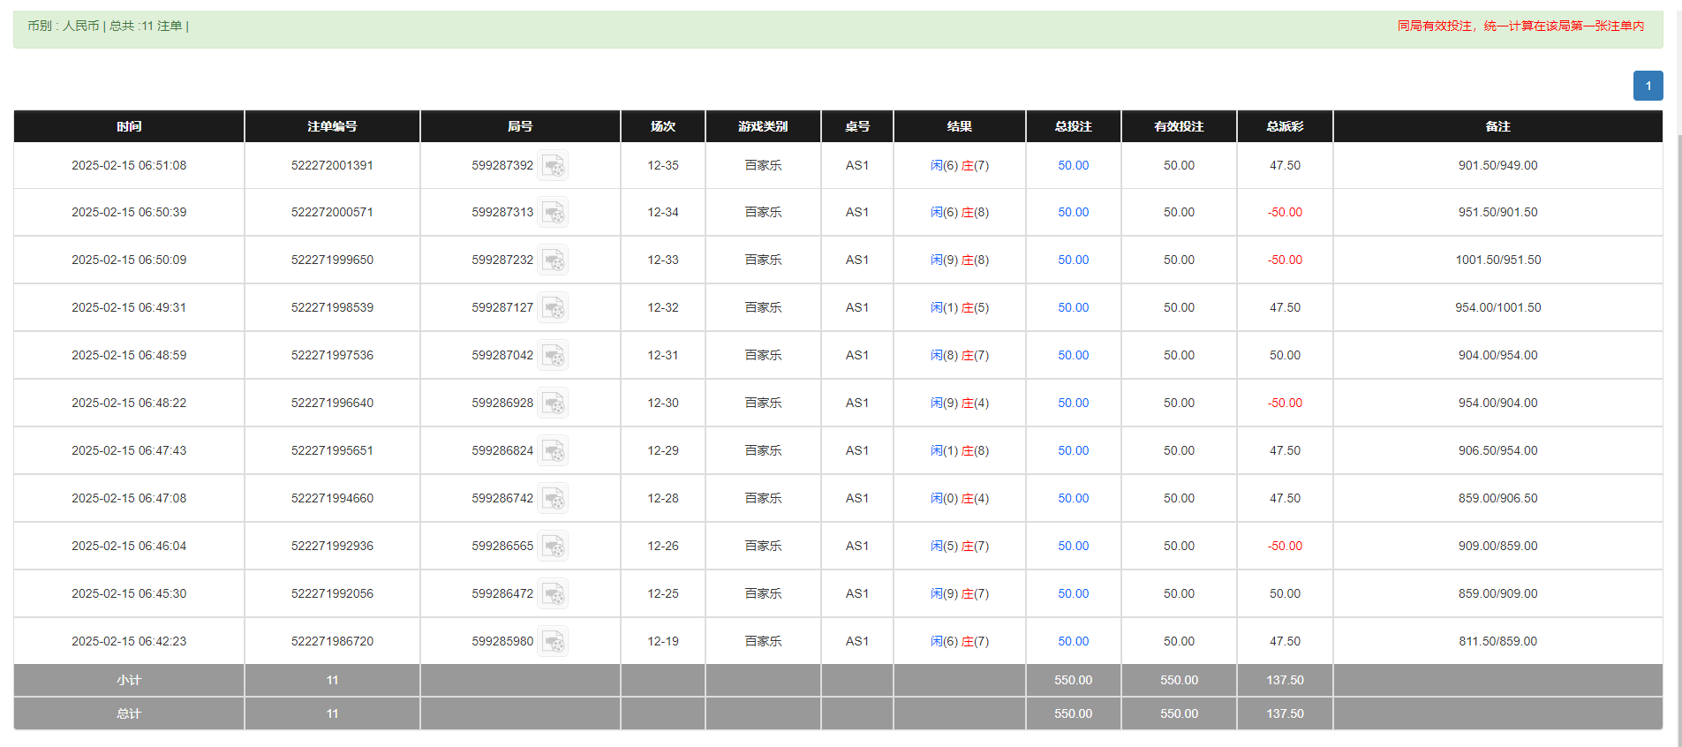Click the 时间 column header
The image size is (1682, 747).
(x=129, y=126)
